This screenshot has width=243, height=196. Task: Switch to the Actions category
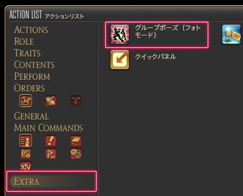coord(31,30)
